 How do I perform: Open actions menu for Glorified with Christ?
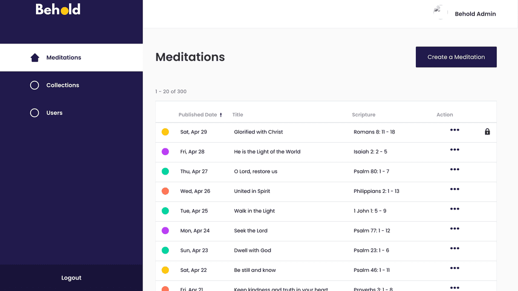click(455, 130)
